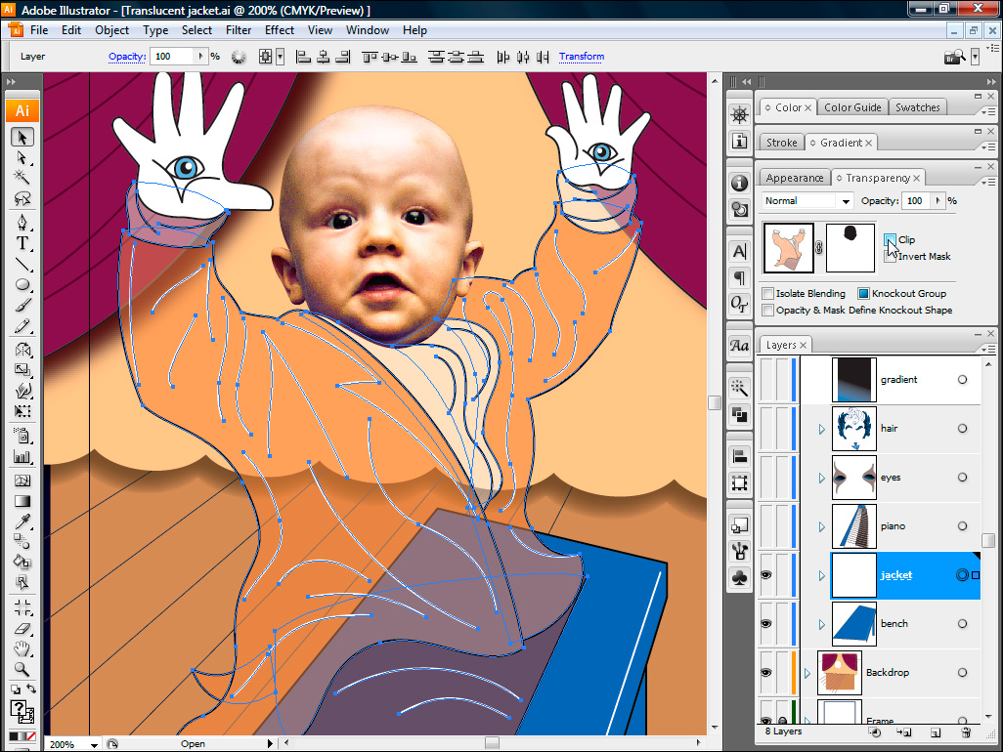The width and height of the screenshot is (1003, 752).
Task: Select the opacity mask thumbnail
Action: tap(850, 247)
